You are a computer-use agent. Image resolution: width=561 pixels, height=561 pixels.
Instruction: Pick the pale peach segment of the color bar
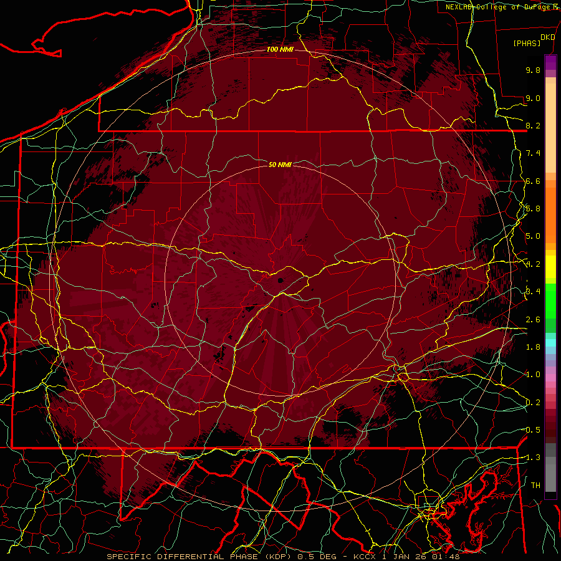coord(550,129)
